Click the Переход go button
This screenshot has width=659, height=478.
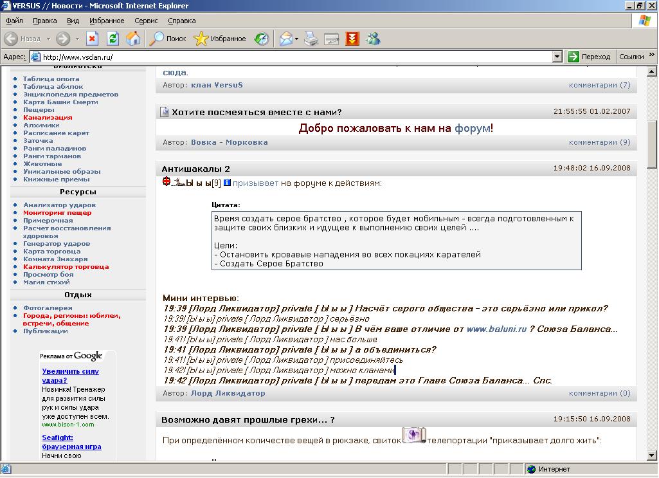(589, 57)
